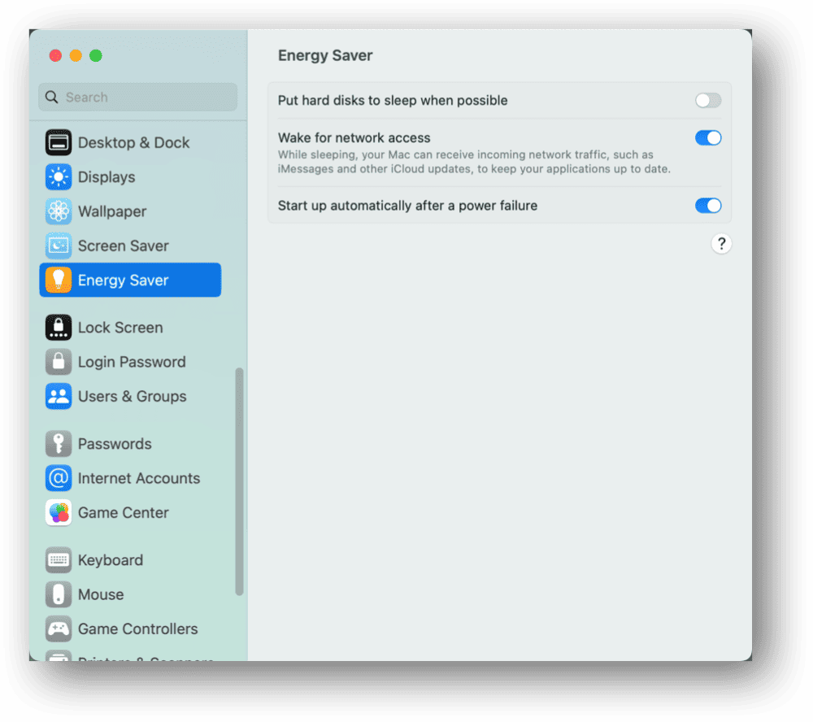Disable Wake for network access toggle

click(708, 138)
